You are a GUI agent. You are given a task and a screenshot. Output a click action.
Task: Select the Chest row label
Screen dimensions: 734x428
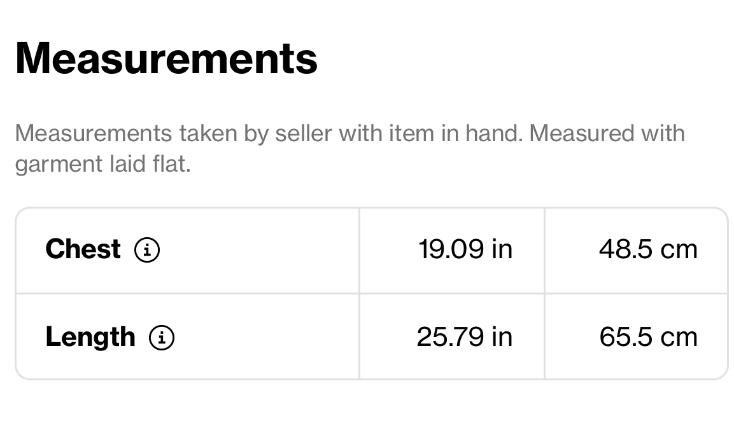[x=83, y=249]
